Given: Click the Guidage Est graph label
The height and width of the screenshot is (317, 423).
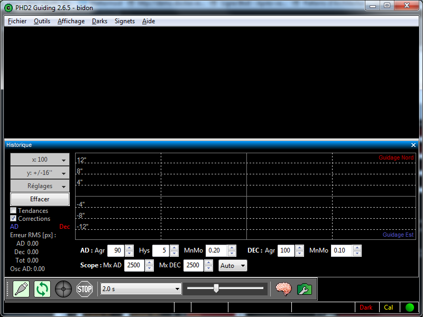Looking at the screenshot, I should point(398,235).
